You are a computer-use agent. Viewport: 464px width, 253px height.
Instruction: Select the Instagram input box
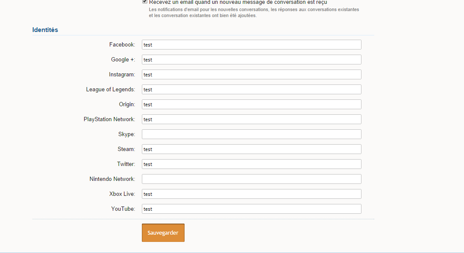pos(252,75)
